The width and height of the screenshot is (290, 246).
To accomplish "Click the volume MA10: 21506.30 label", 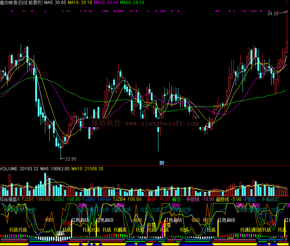I will coord(87,169).
